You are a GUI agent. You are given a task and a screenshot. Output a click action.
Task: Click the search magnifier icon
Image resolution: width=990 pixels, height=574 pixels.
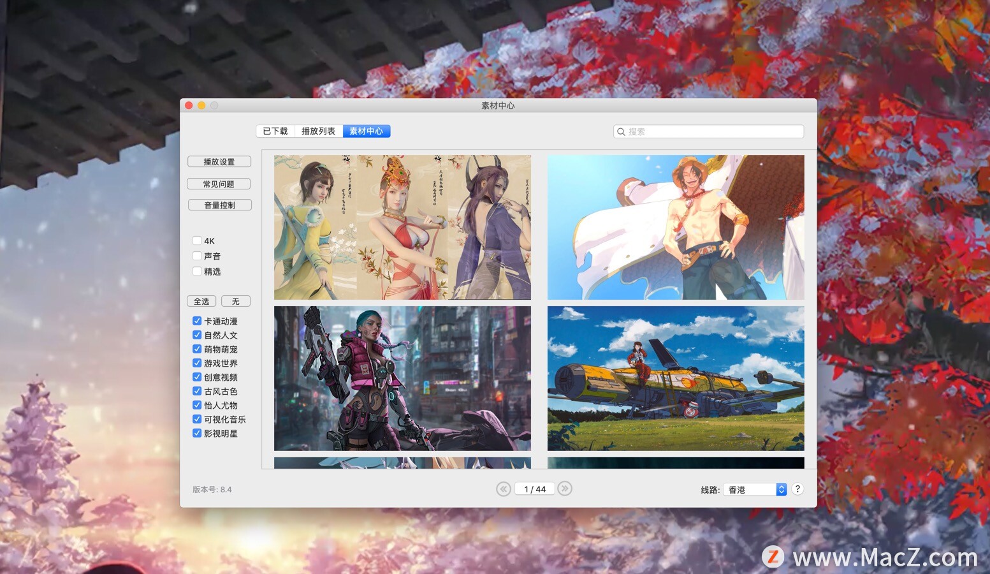(621, 131)
